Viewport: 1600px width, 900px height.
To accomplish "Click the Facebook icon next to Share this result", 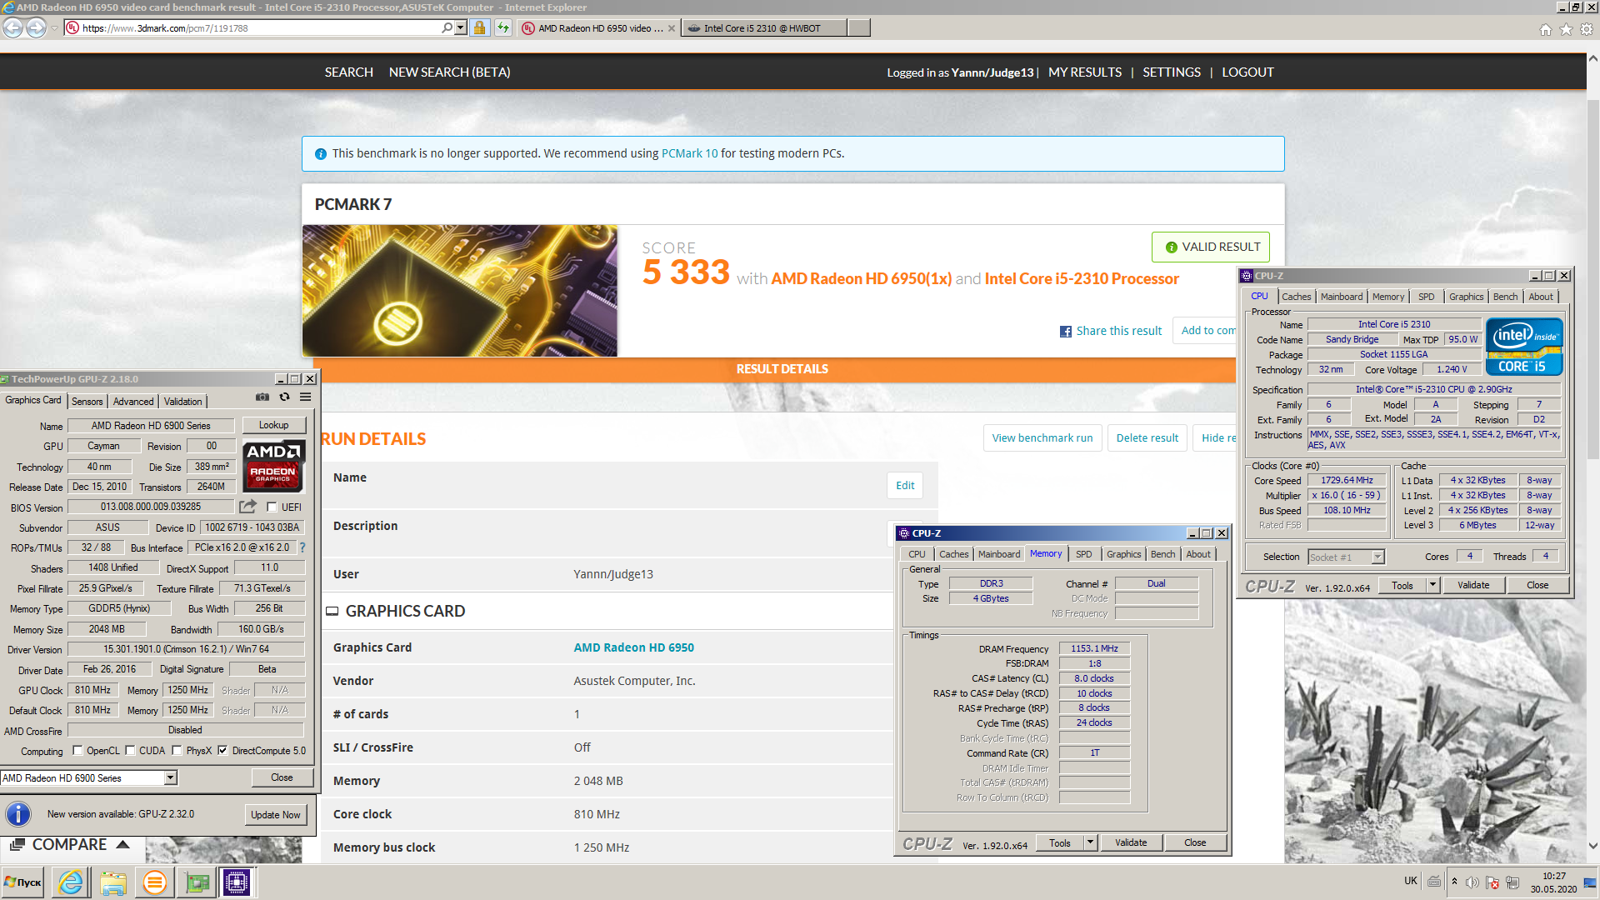I will pyautogui.click(x=1065, y=332).
